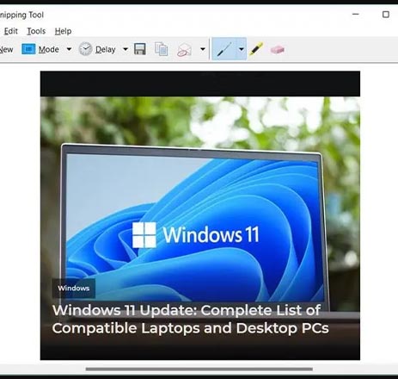Maximize the Snipping Tool window
The image size is (398, 379).
[386, 15]
